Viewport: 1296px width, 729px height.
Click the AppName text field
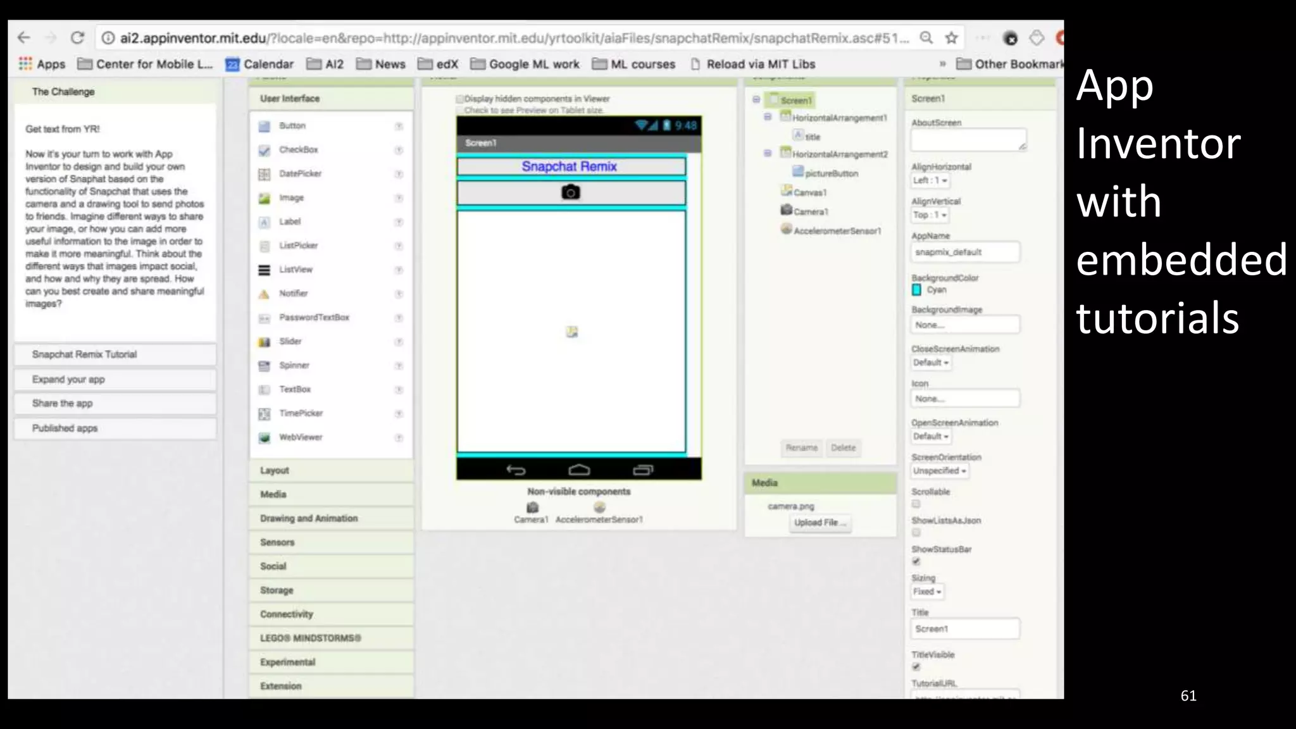pos(966,252)
